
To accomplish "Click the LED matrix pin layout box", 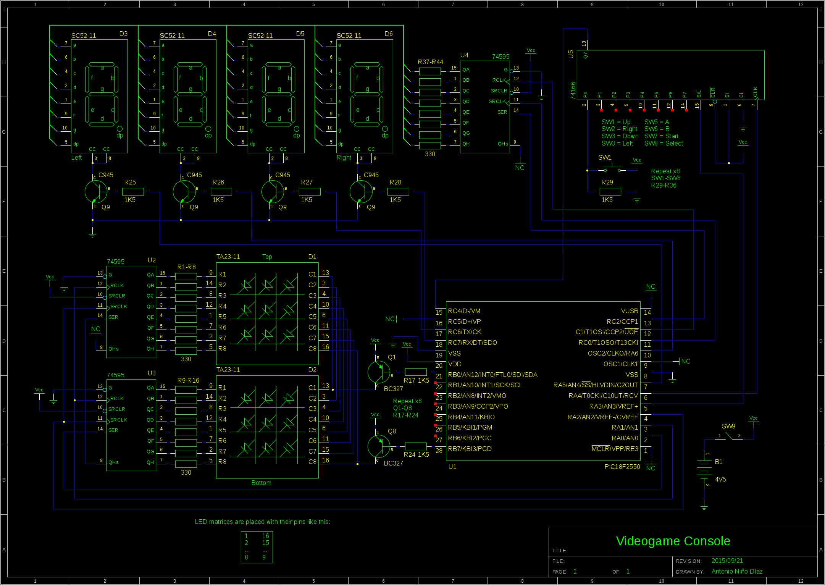I will (x=257, y=547).
